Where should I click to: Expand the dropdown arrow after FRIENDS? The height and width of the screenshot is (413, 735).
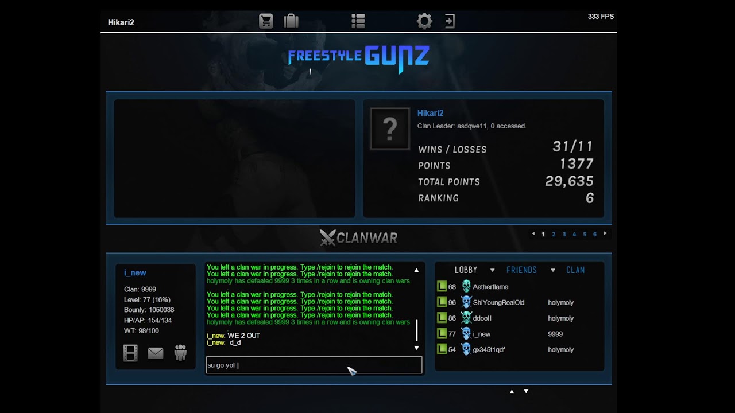click(553, 270)
